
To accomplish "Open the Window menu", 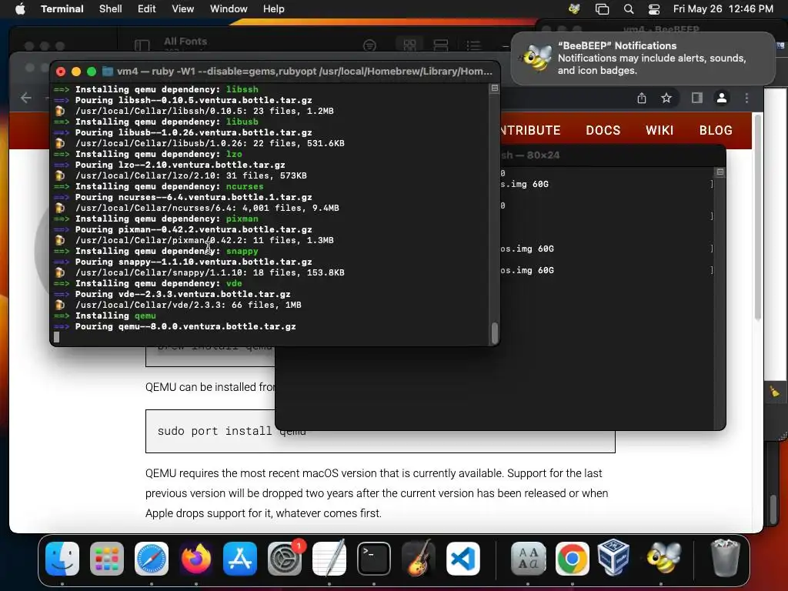I will tap(228, 8).
